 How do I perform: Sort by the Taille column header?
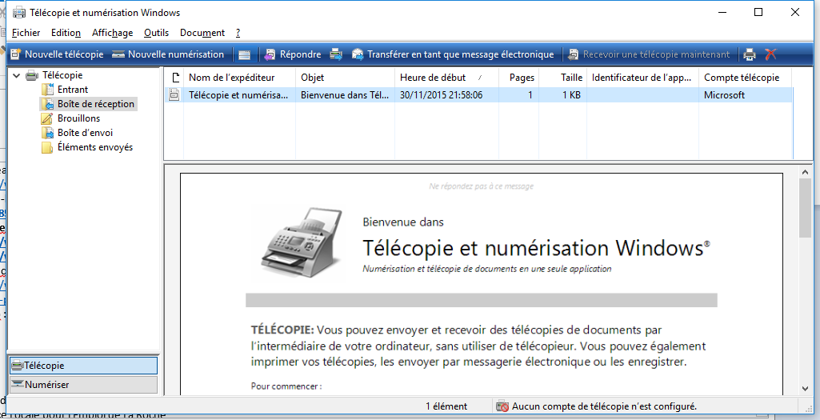pyautogui.click(x=563, y=78)
